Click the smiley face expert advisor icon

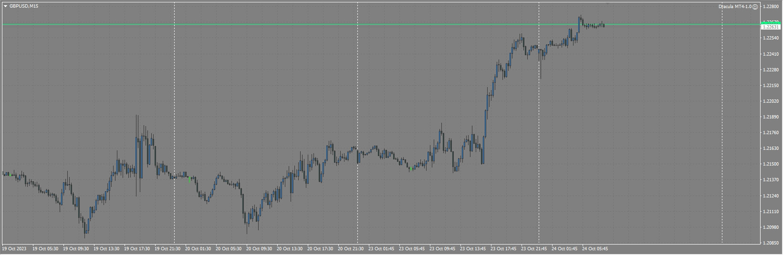[x=755, y=7]
